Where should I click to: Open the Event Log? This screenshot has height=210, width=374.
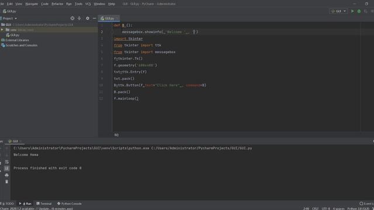coord(366,204)
